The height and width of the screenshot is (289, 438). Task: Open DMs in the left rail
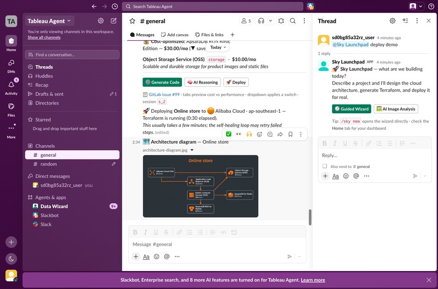(x=11, y=66)
